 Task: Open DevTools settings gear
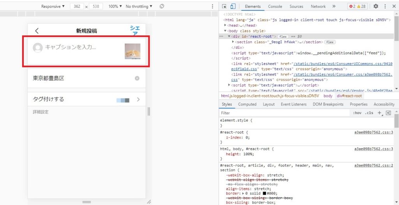point(376,6)
